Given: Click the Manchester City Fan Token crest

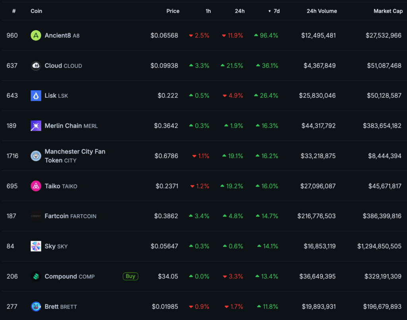Looking at the screenshot, I should tap(36, 156).
